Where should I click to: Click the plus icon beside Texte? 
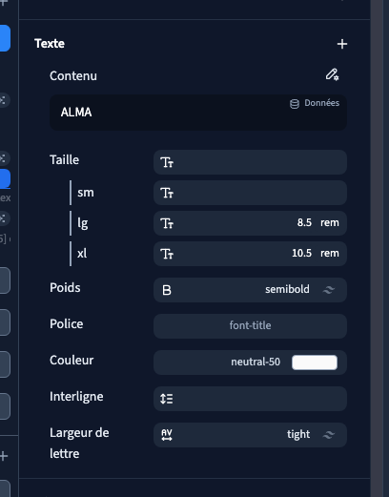point(342,44)
